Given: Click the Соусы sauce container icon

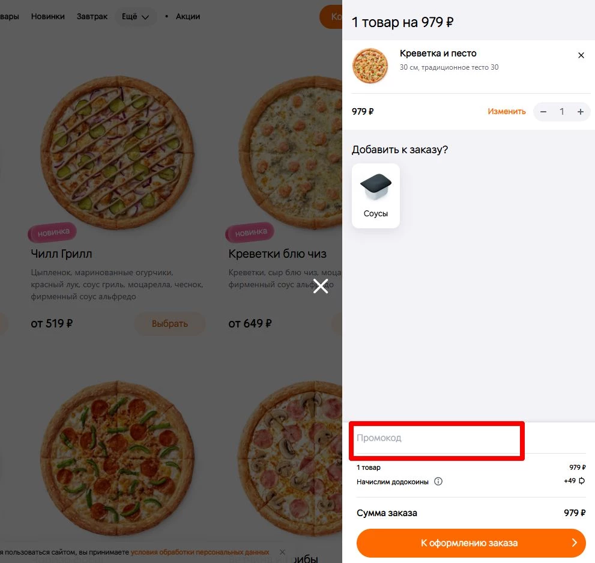Looking at the screenshot, I should pyautogui.click(x=376, y=187).
